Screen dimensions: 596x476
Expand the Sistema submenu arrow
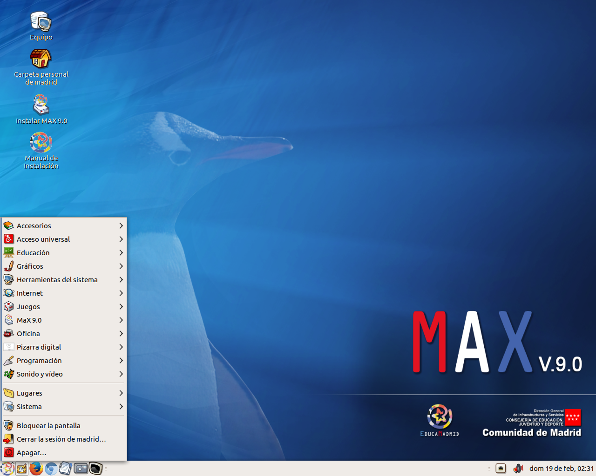[x=121, y=406]
